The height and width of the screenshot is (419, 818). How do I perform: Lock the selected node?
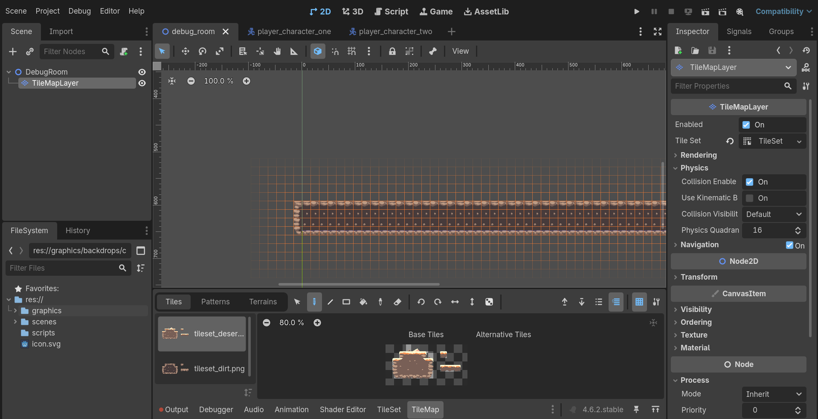[x=392, y=51]
